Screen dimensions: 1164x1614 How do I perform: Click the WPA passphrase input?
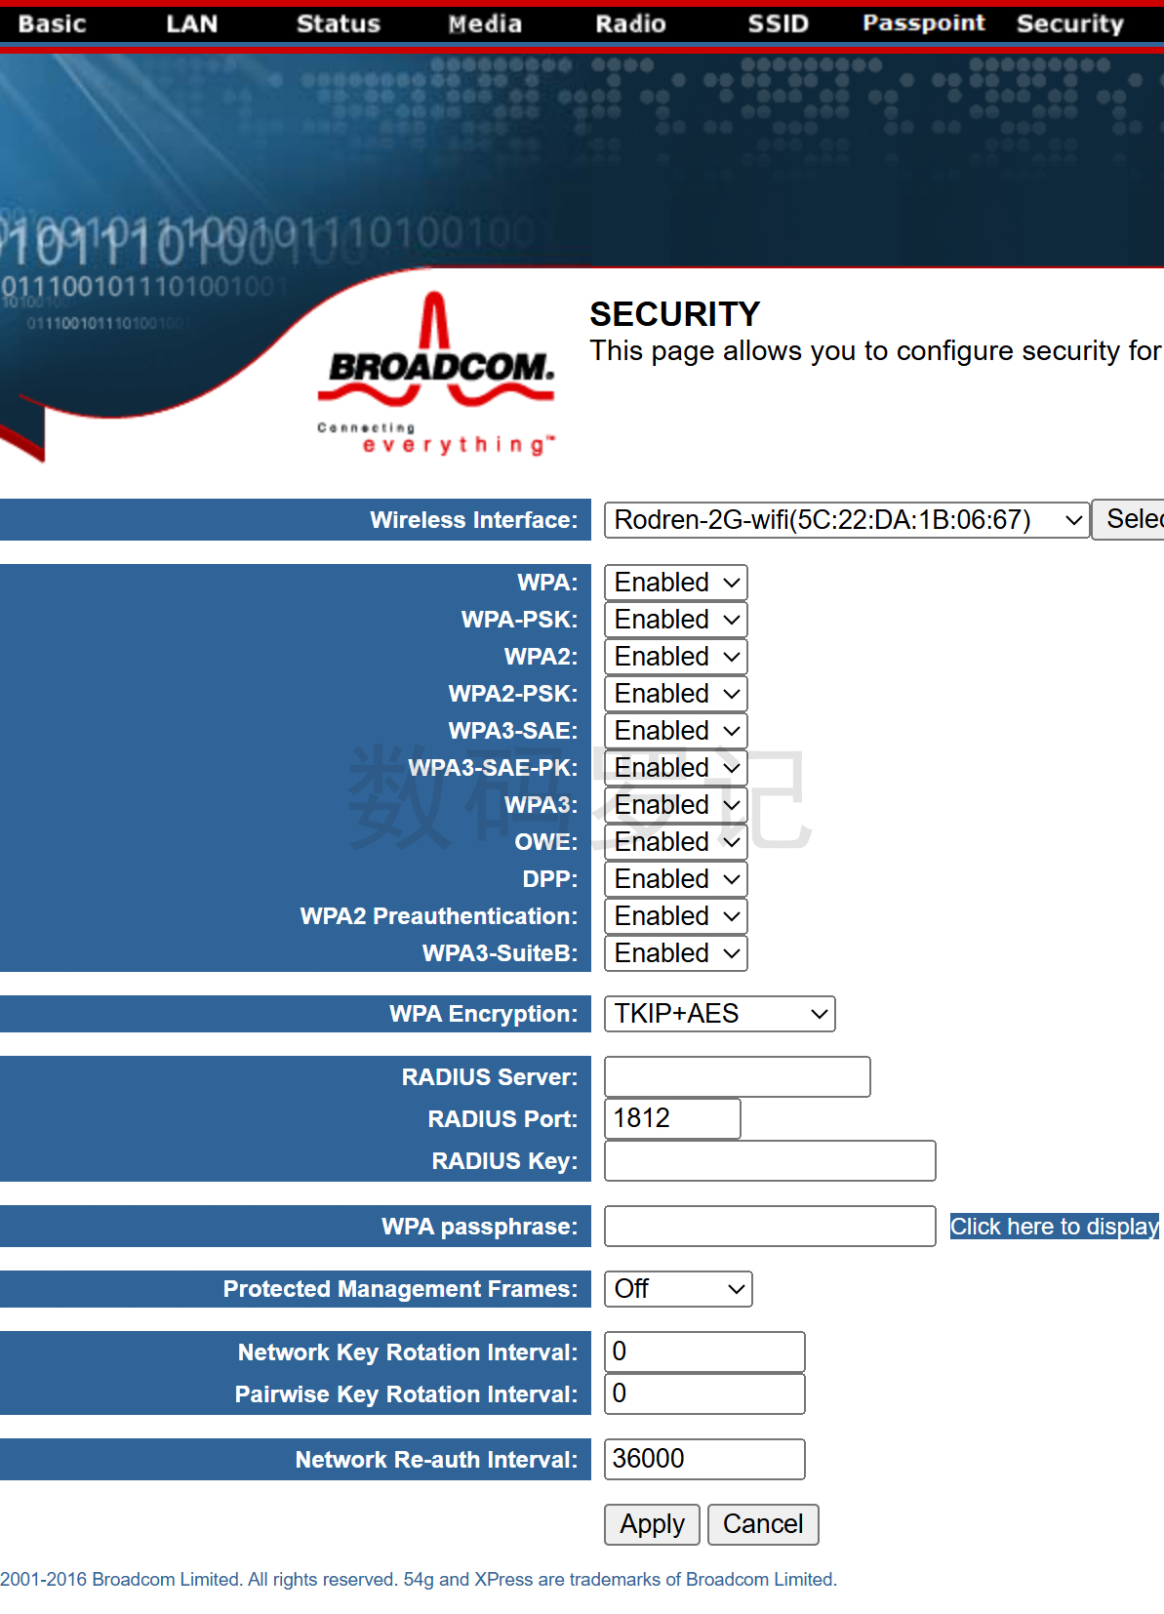click(769, 1227)
